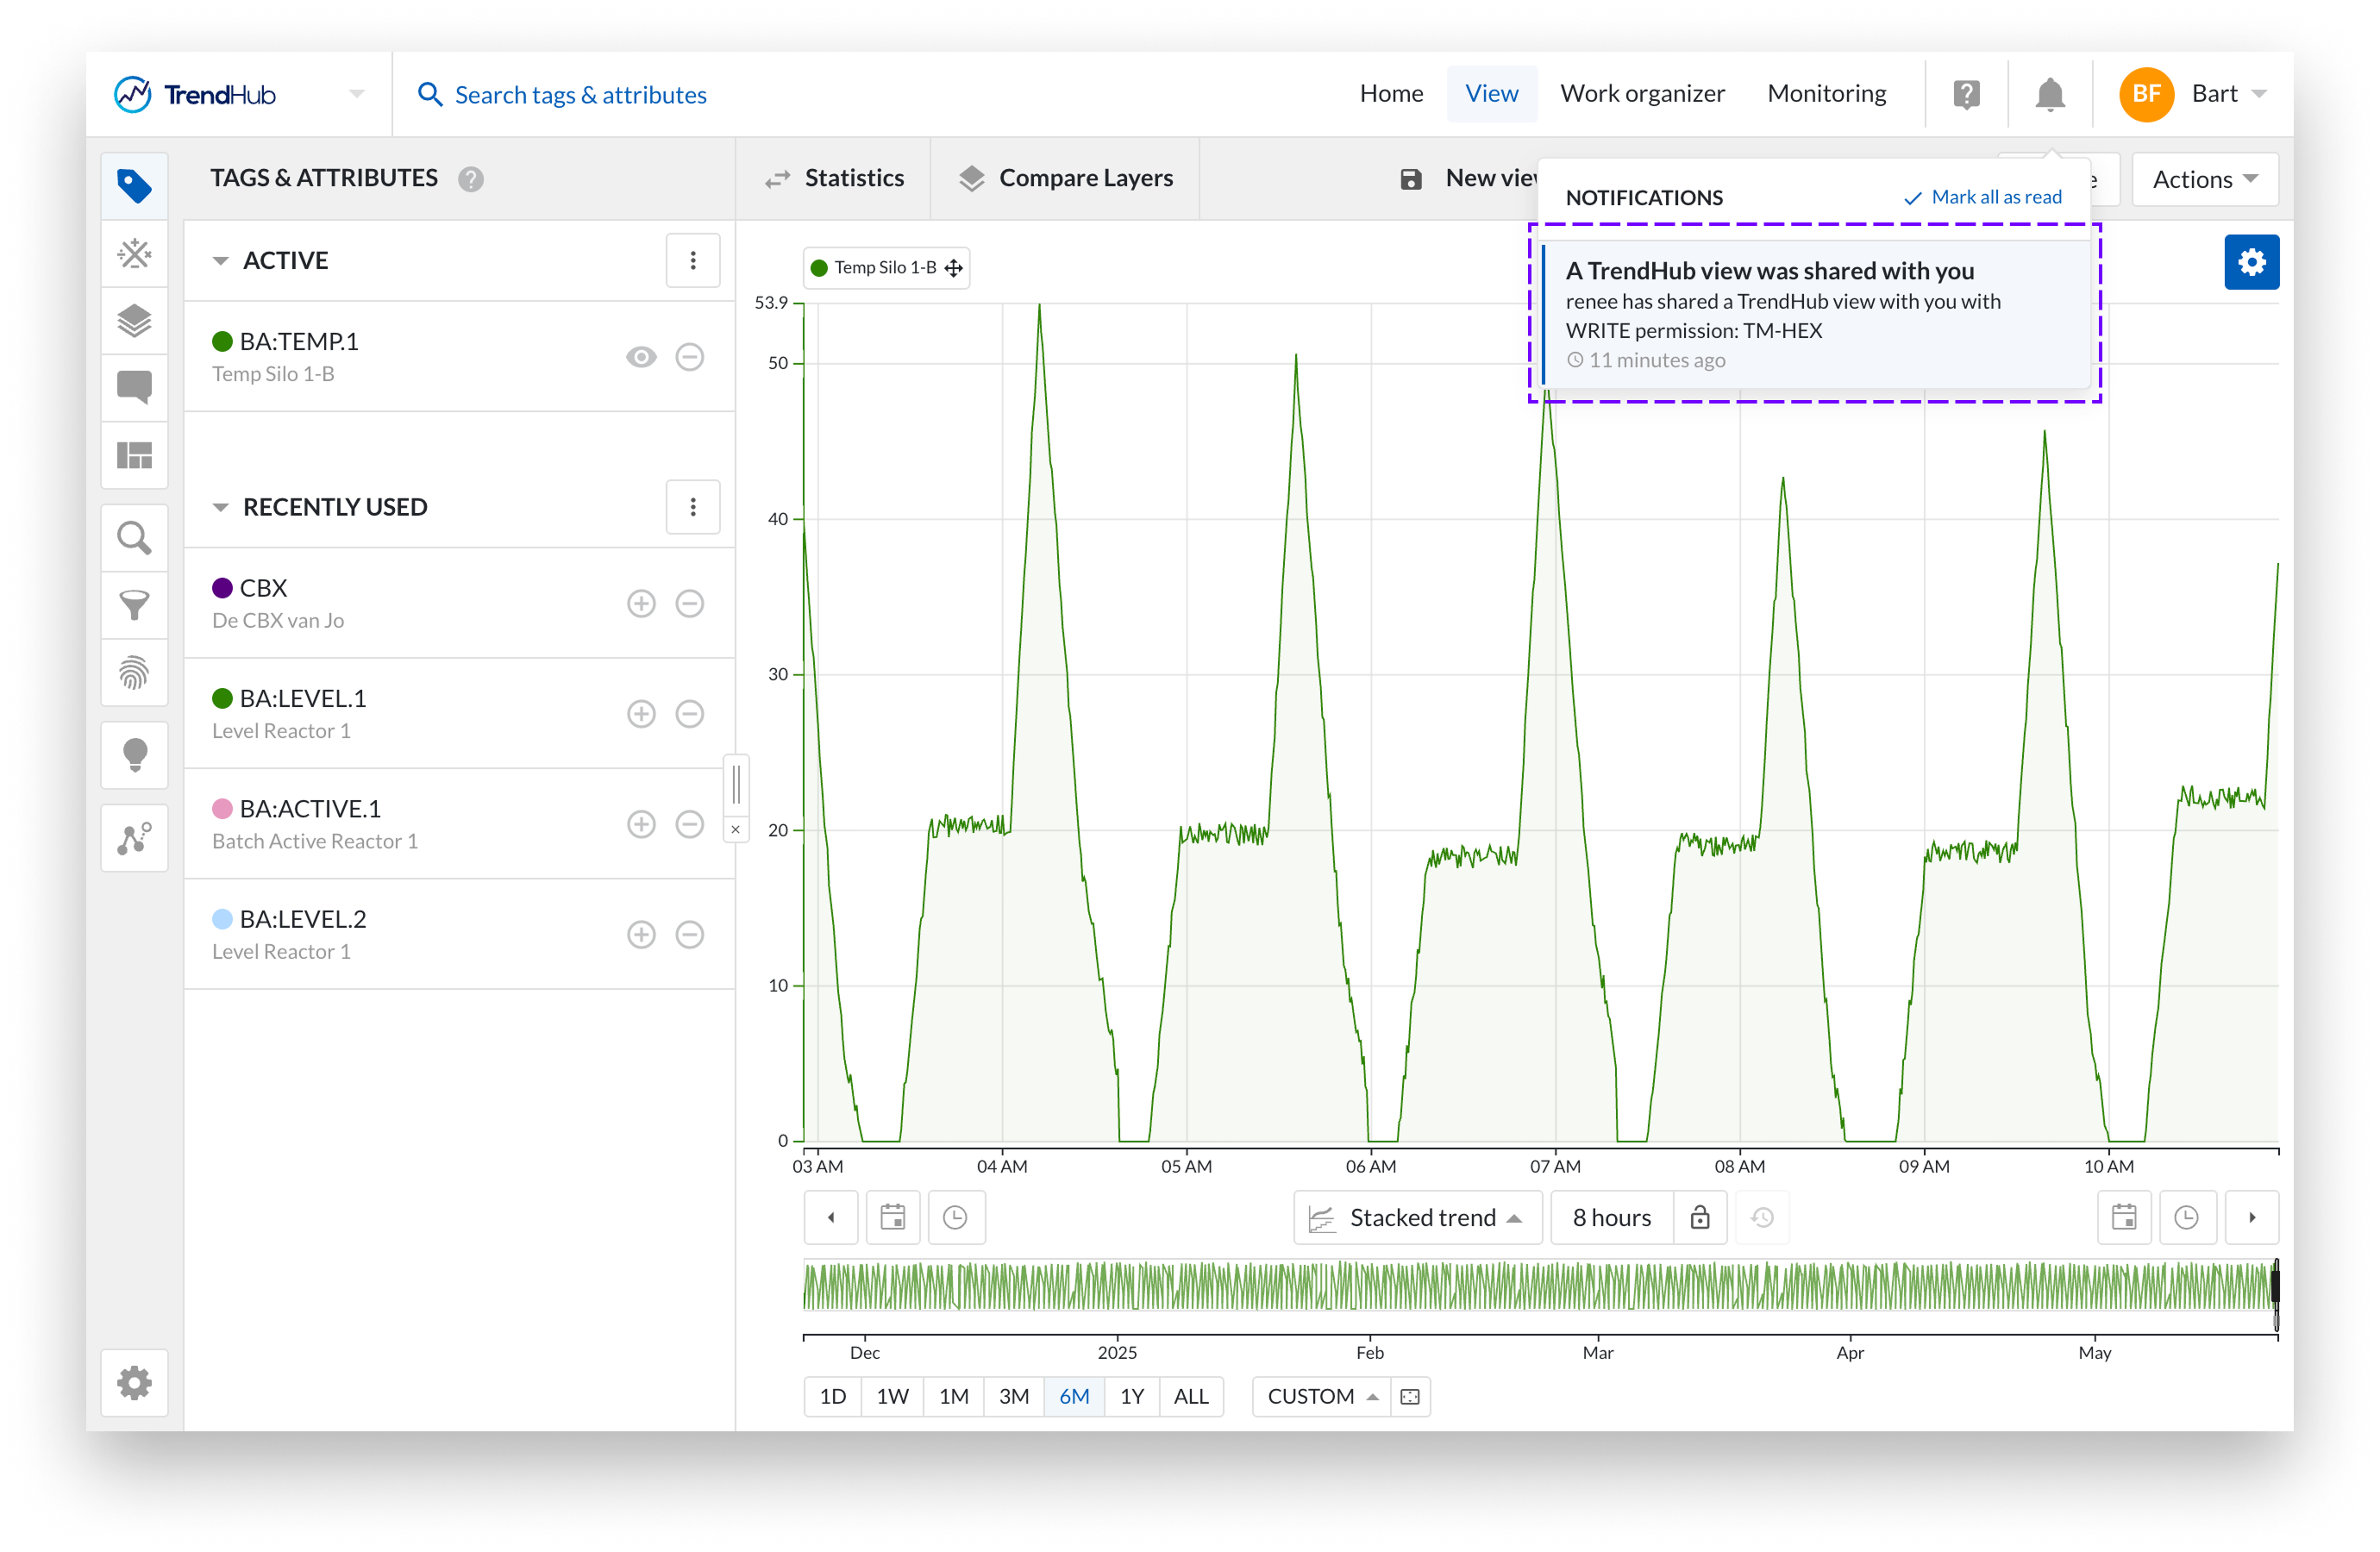Open the comments bubble sidebar icon
The height and width of the screenshot is (1552, 2380).
coord(134,387)
